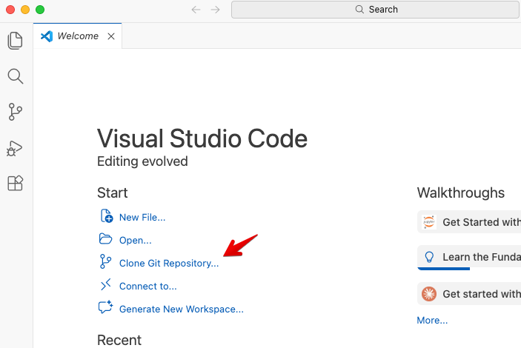521x348 pixels.
Task: Click the magnifier icon in the command center
Action: 359,10
